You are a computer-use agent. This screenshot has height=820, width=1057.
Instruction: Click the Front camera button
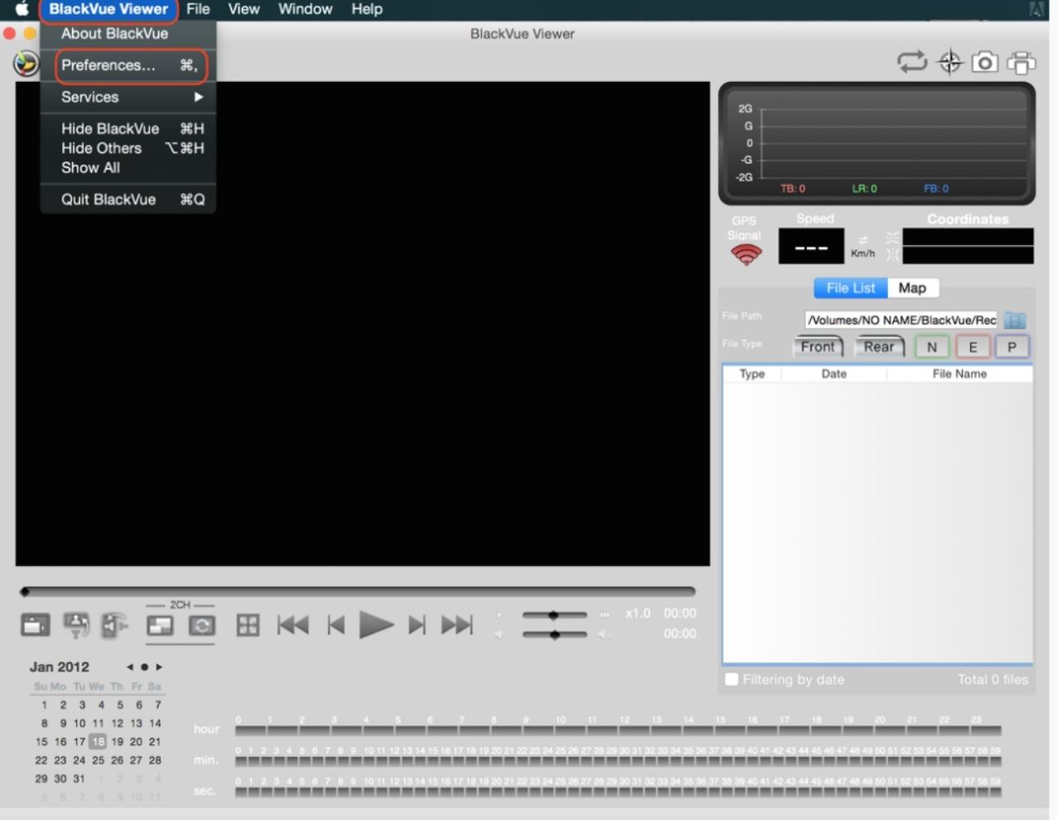818,347
